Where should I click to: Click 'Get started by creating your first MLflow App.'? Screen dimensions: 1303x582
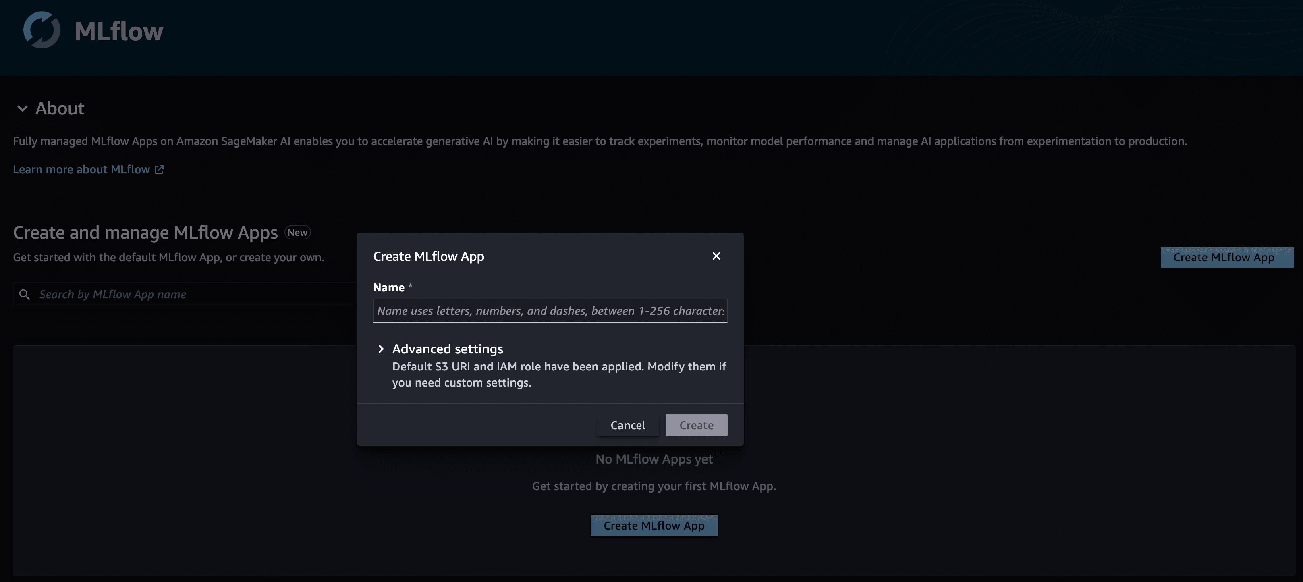654,486
